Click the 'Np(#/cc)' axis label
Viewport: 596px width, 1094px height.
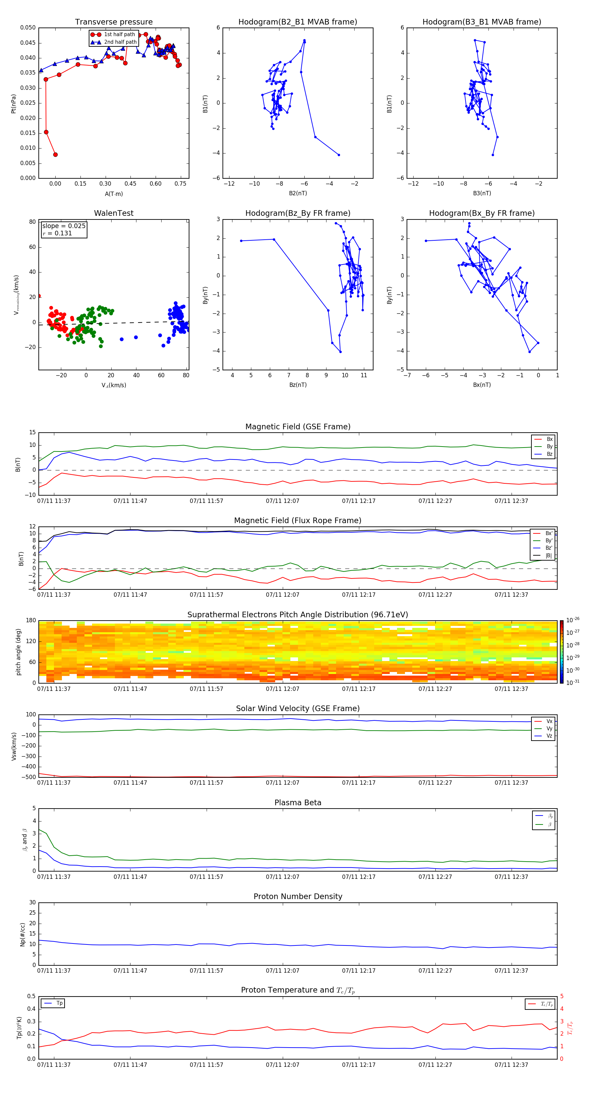click(x=23, y=934)
